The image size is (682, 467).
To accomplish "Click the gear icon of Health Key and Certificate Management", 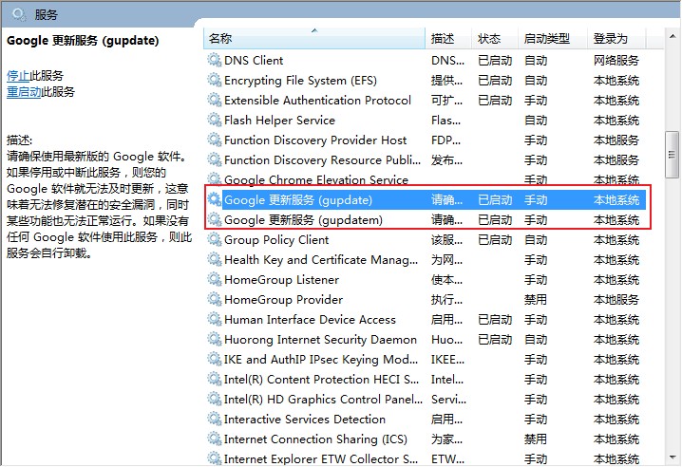I will 215,259.
